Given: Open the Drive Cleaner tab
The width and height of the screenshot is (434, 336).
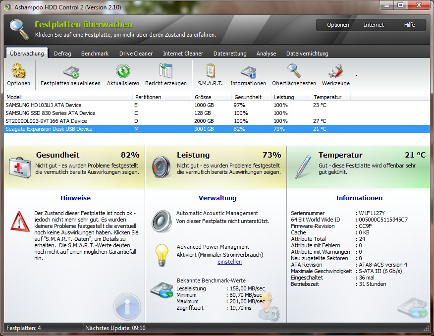Looking at the screenshot, I should click(136, 54).
